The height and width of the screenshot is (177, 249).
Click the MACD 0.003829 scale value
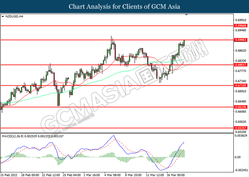(x=241, y=136)
